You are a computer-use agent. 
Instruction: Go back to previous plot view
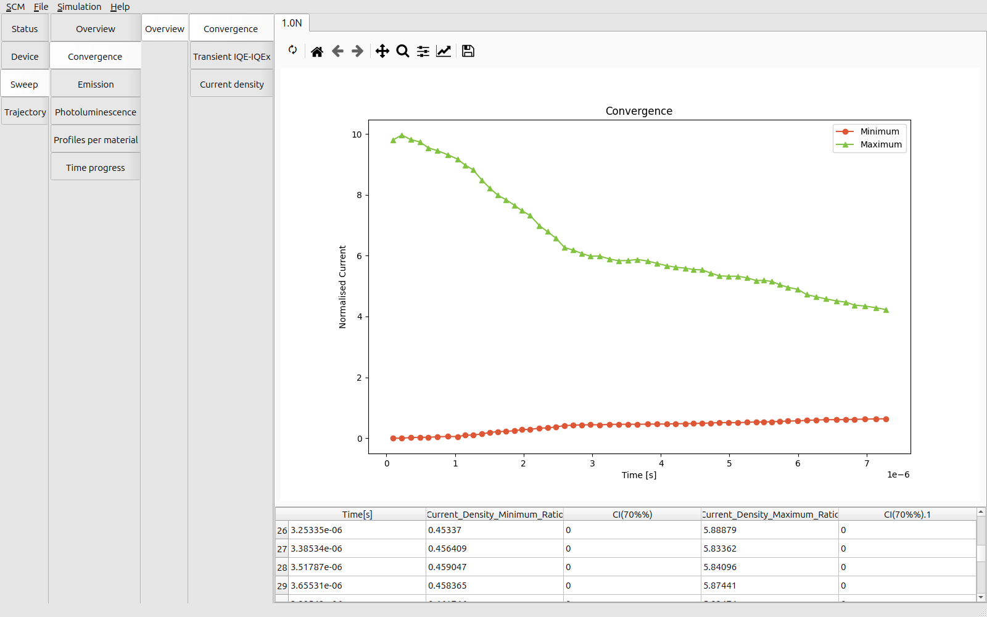[x=337, y=51]
